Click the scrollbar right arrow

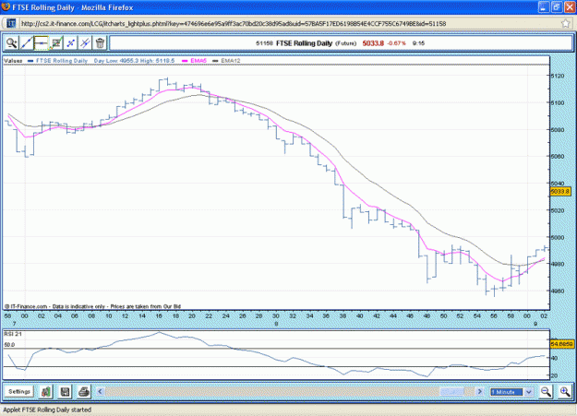(x=479, y=391)
